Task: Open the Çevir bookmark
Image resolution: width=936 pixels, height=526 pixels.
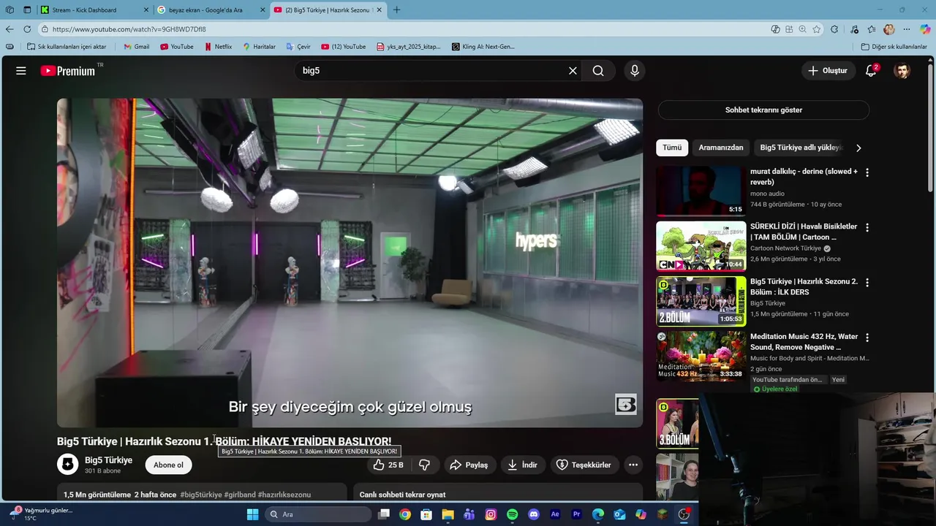Action: pyautogui.click(x=298, y=47)
